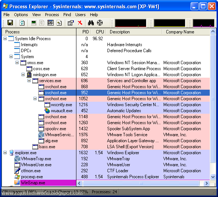Click the procexp.exe icon
218x197 pixels.
(x=17, y=177)
